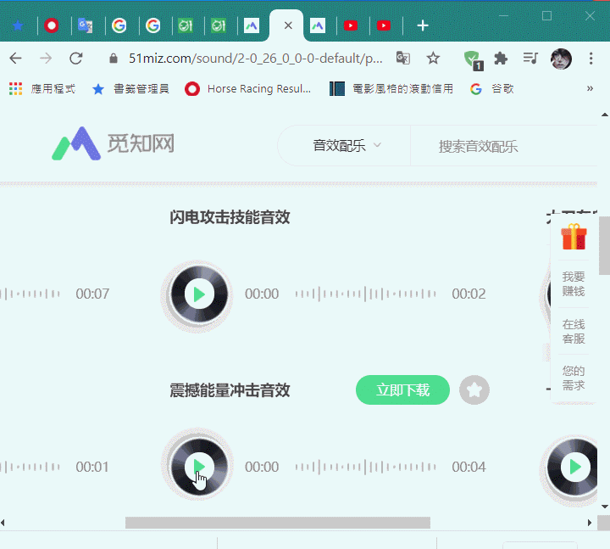Screen dimensions: 610x549
Task: Open 書籤管理員 bookmark
Action: coord(130,89)
